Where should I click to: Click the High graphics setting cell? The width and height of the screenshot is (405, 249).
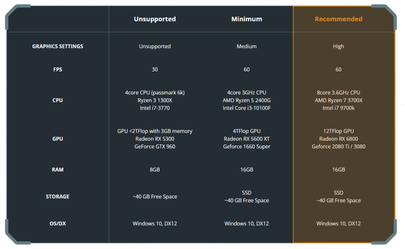[x=338, y=46]
